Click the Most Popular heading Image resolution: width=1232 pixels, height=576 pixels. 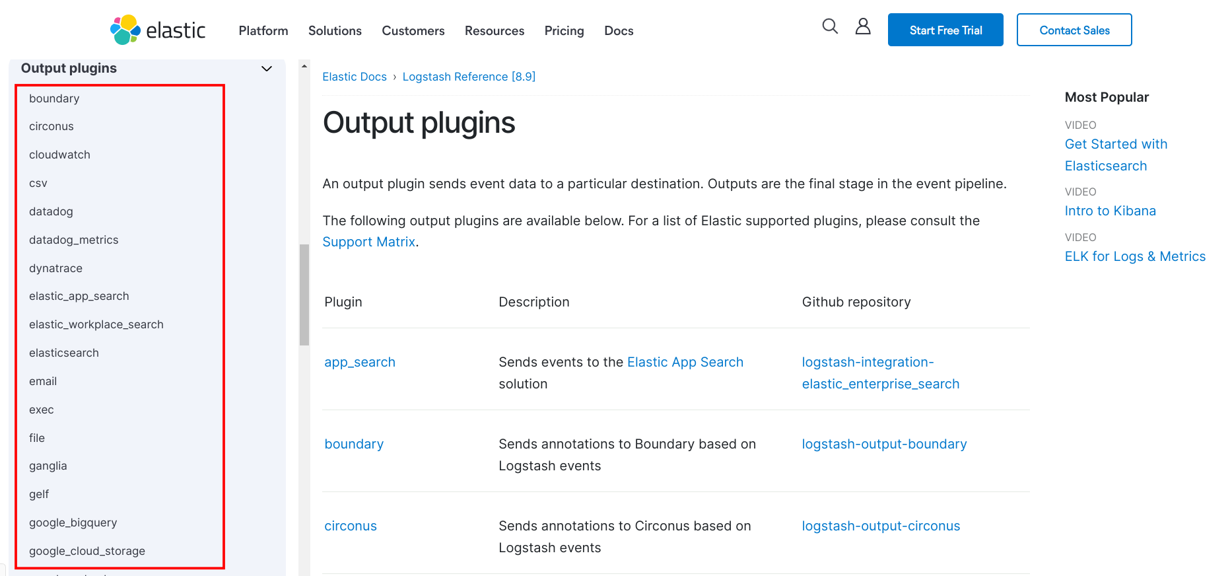pyautogui.click(x=1107, y=97)
